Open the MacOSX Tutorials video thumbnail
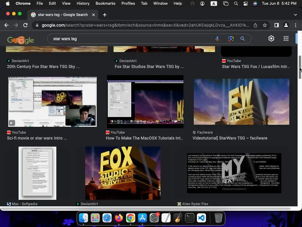 point(145,102)
